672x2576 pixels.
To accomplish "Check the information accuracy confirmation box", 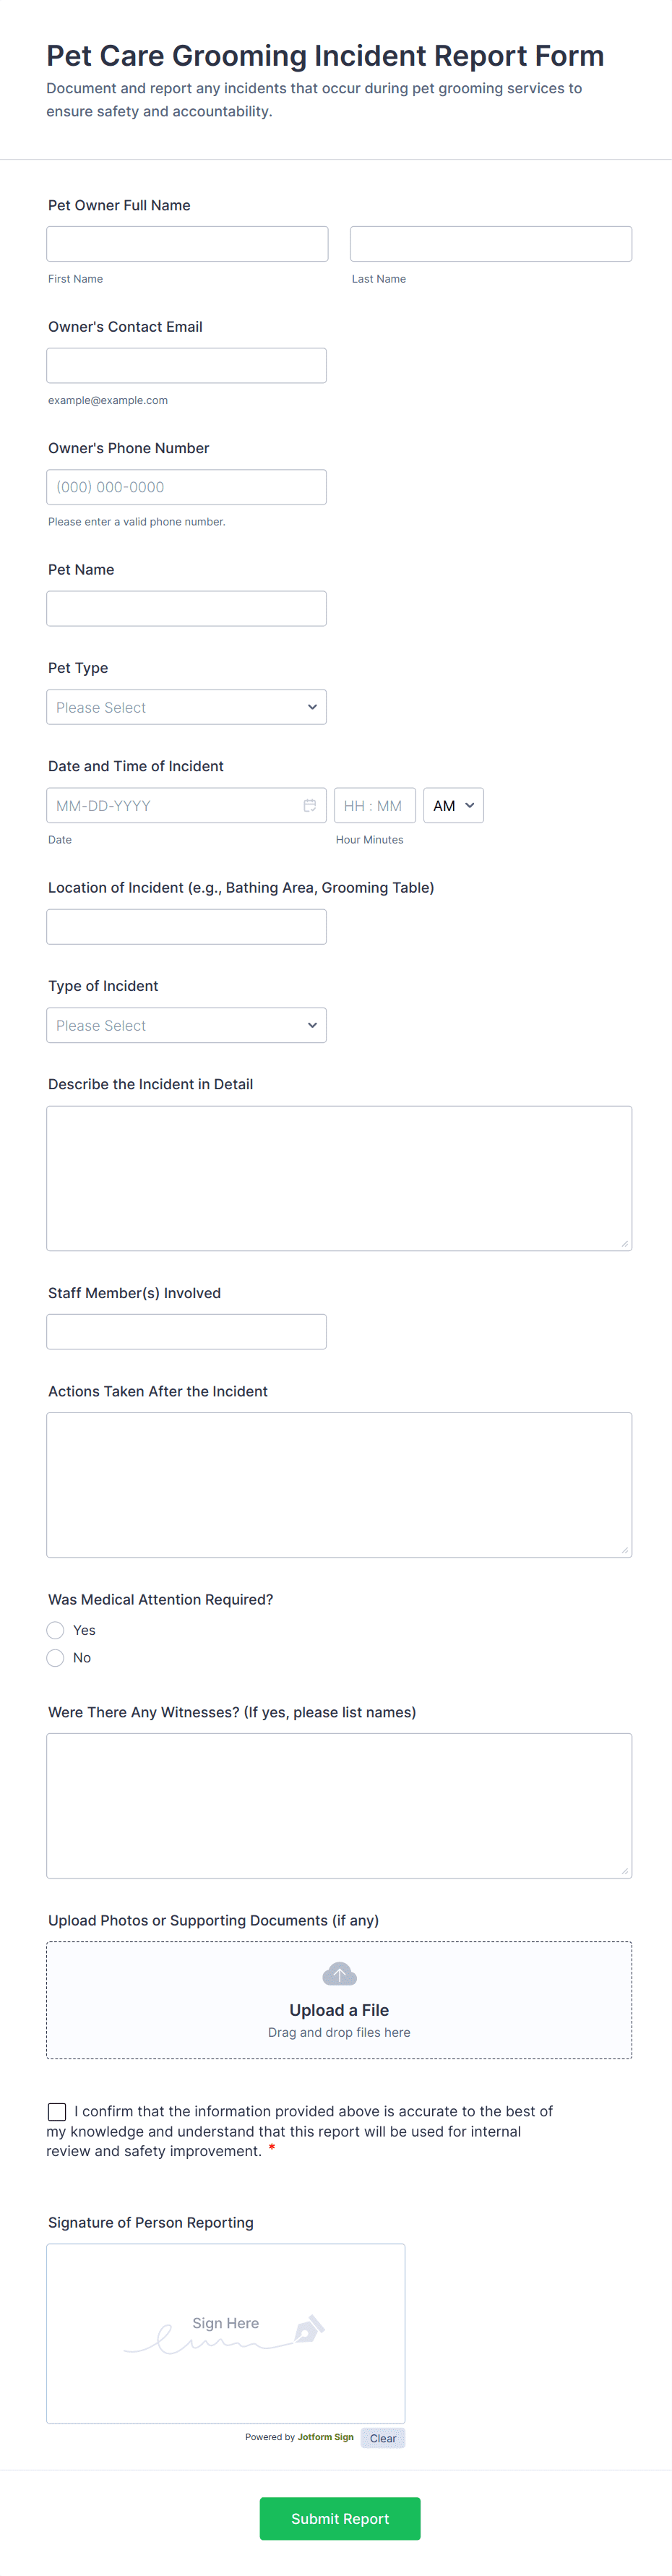I will (57, 2111).
